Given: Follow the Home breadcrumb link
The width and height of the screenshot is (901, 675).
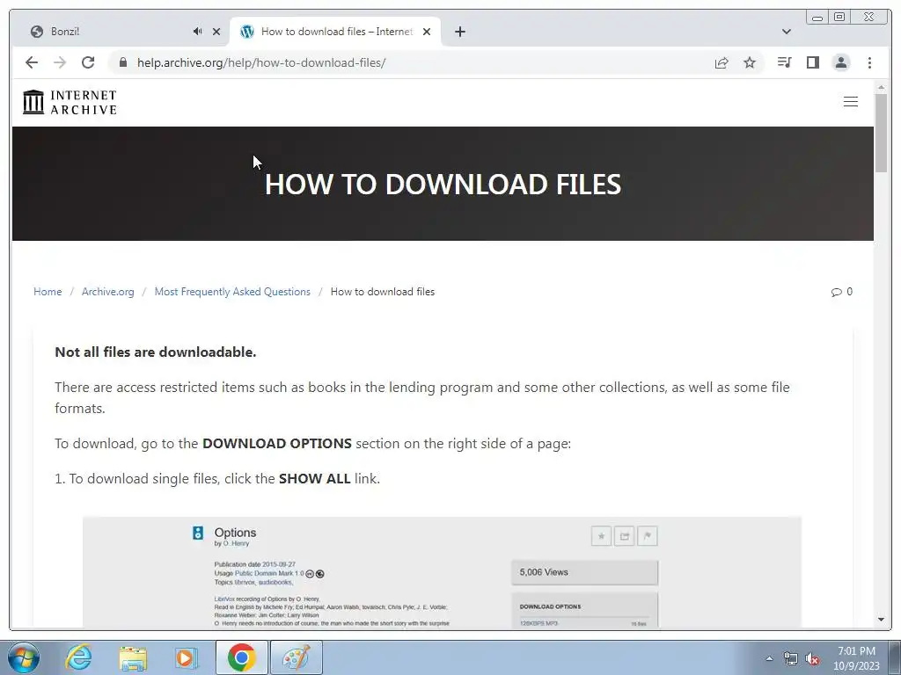Looking at the screenshot, I should (x=48, y=292).
